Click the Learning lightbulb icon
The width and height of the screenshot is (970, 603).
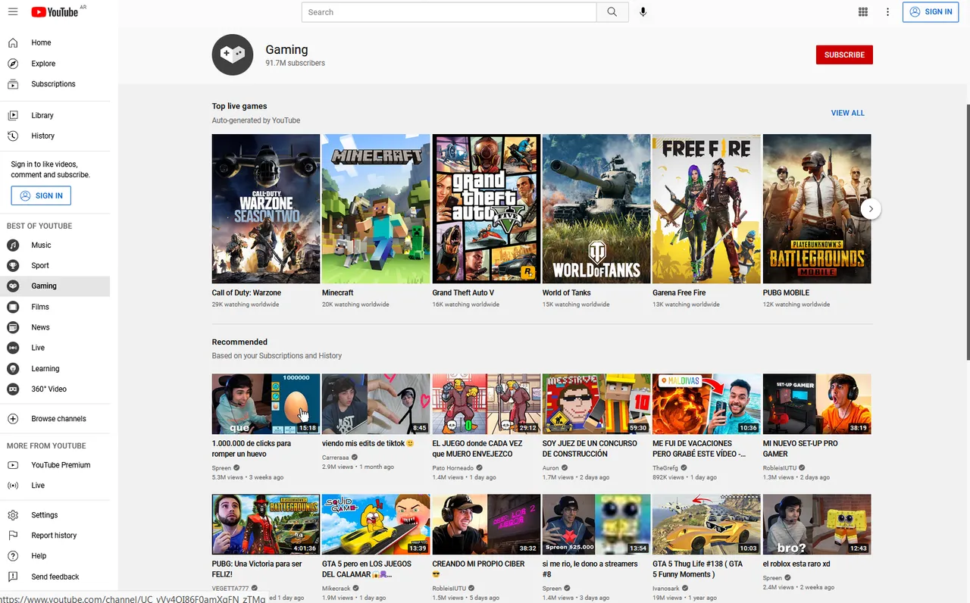13,368
